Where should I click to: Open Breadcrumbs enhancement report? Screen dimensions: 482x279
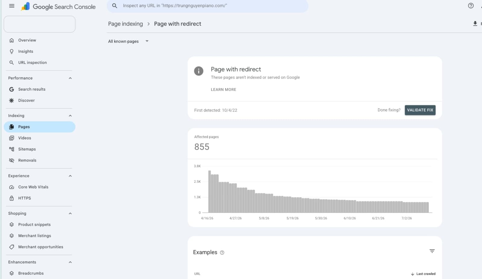(x=39, y=273)
